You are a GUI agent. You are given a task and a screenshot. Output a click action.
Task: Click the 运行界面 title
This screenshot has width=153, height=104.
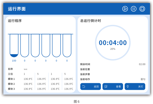point(17,9)
